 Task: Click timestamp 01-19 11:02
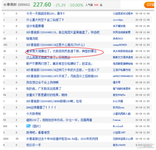(x=142, y=139)
